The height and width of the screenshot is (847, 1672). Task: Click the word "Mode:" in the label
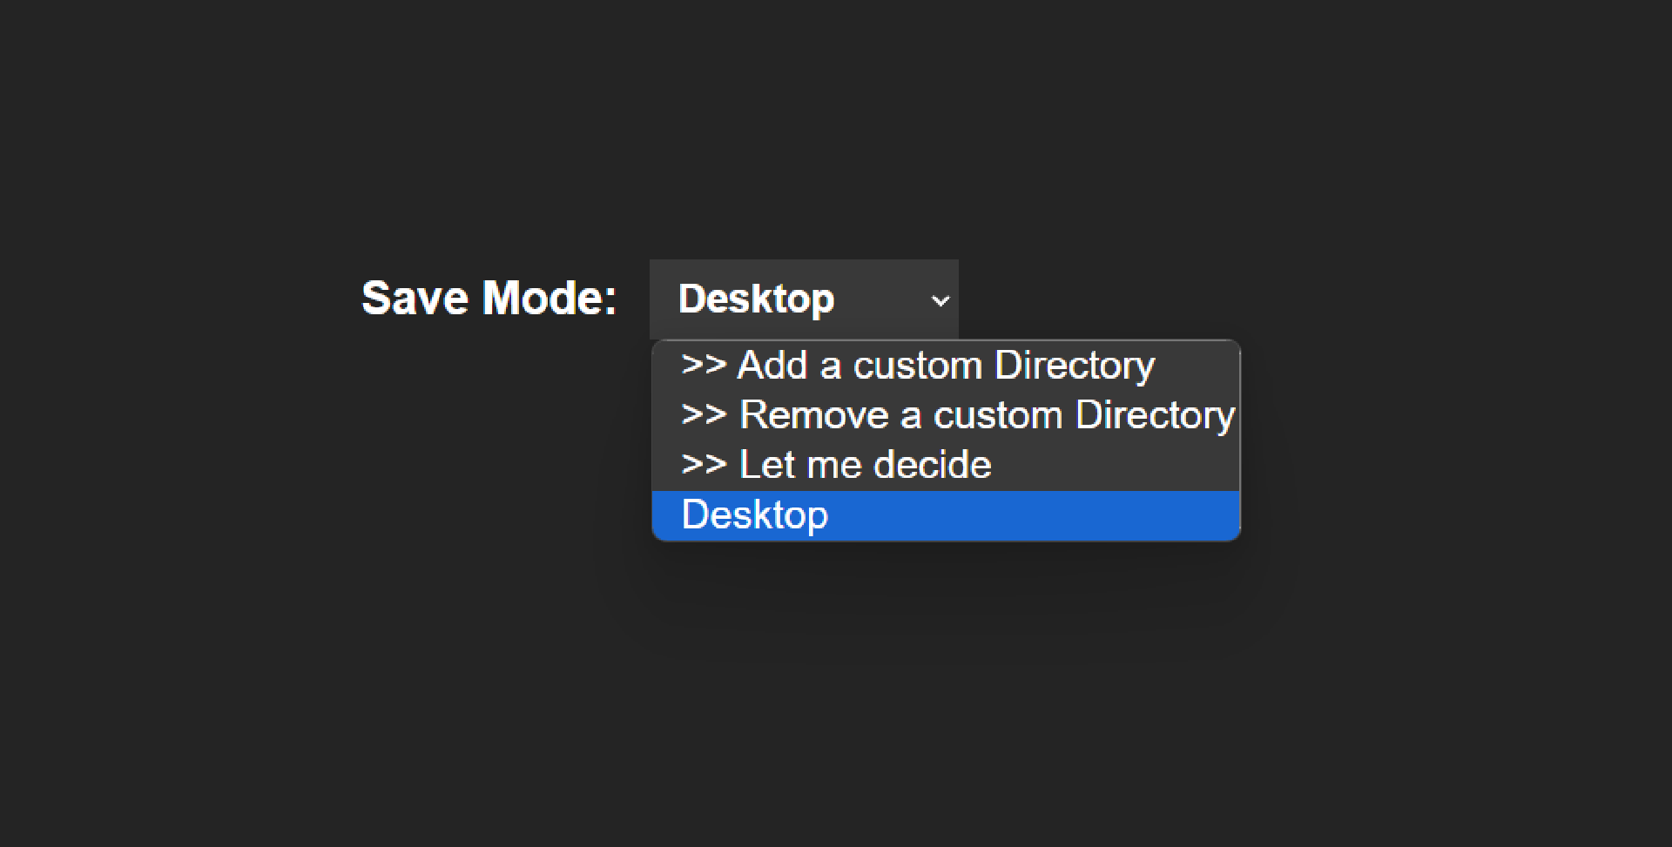point(549,299)
